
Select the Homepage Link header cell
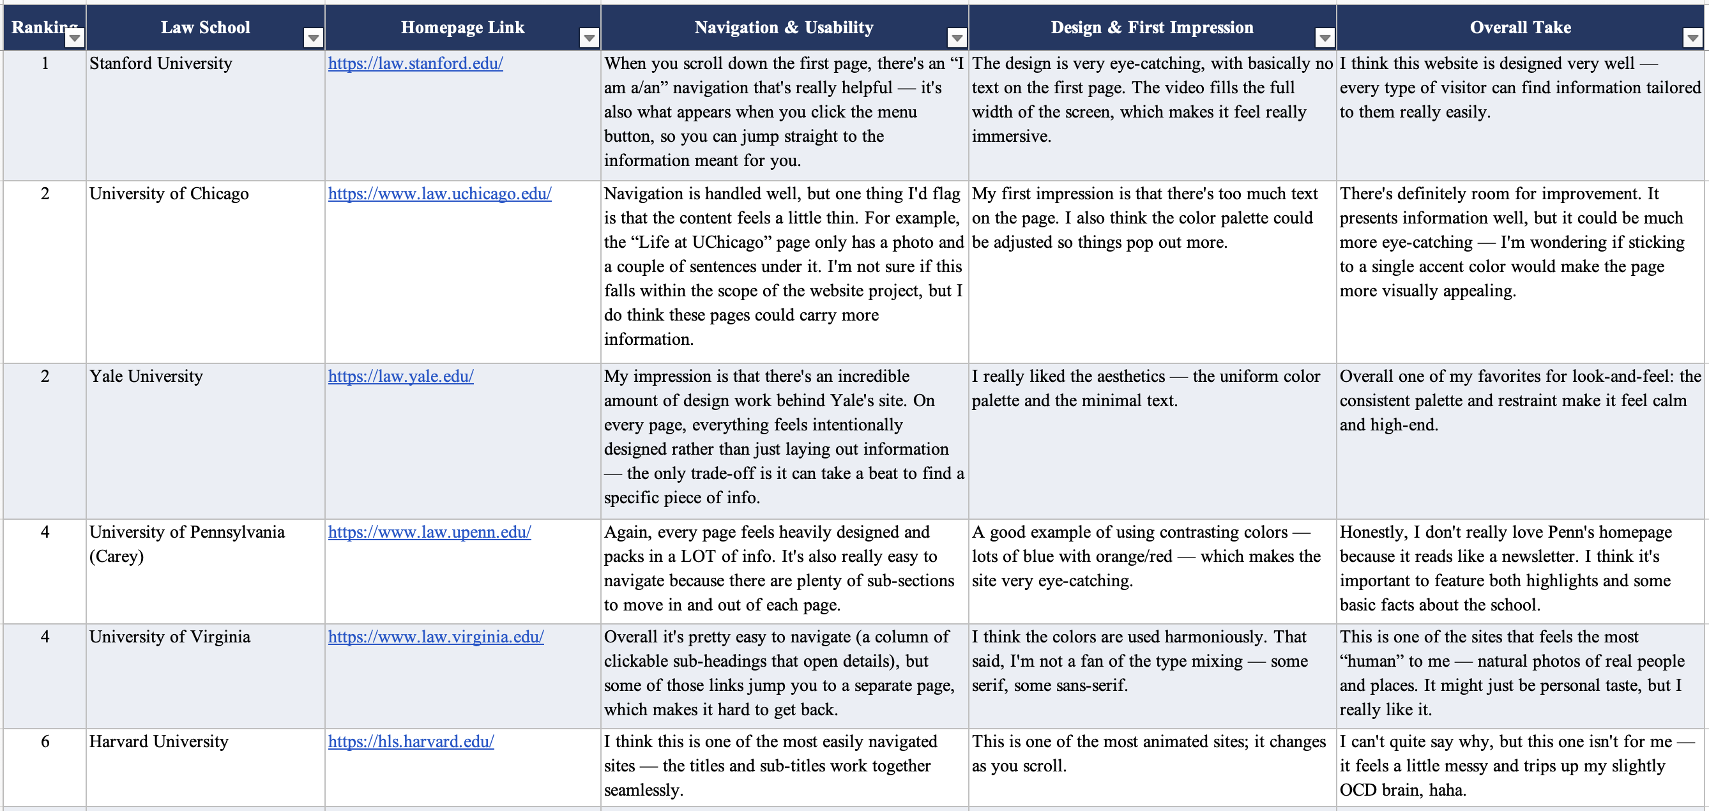pos(463,27)
